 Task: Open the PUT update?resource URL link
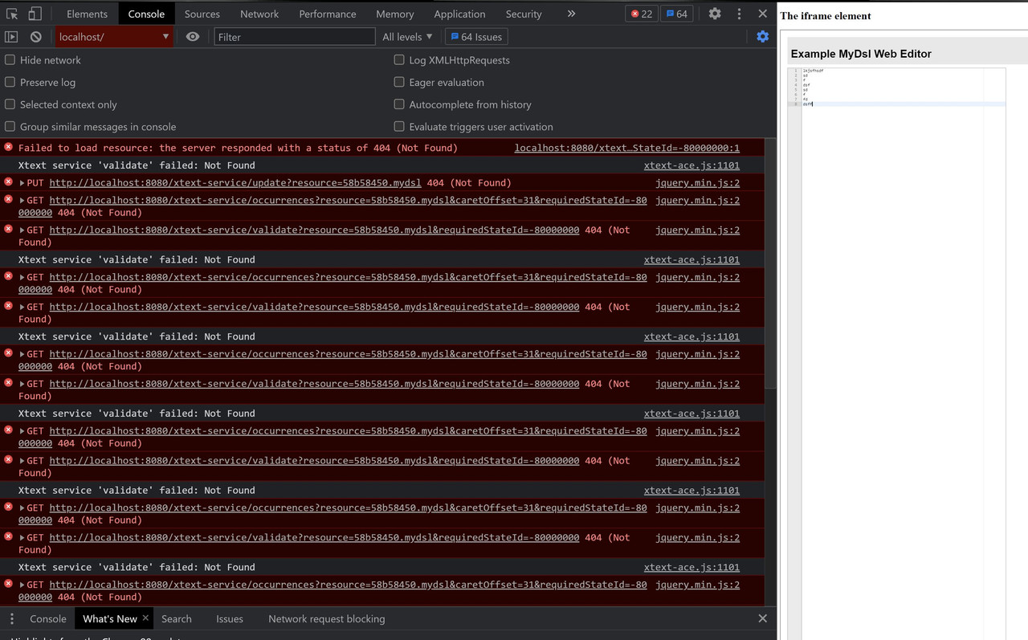tap(235, 183)
